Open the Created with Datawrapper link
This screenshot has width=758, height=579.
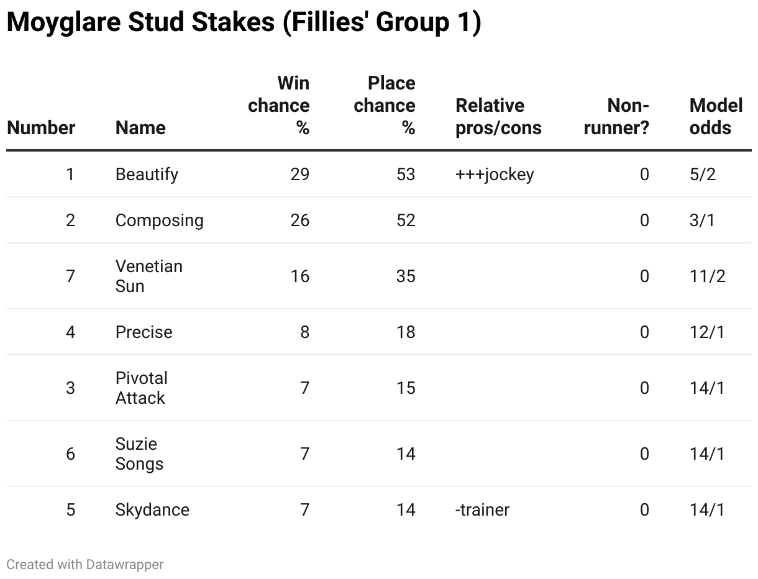coord(85,565)
